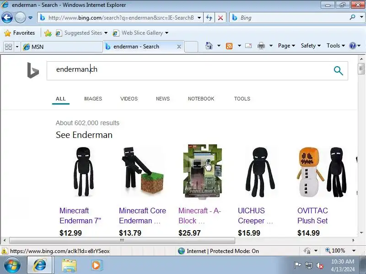
Task: Click the UICHUS plush thumbnail
Action: pyautogui.click(x=260, y=172)
